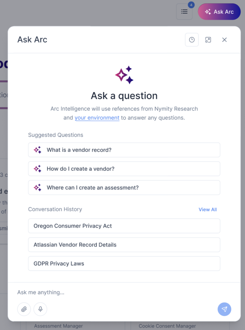Attach a file with the paperclip icon

tap(24, 309)
